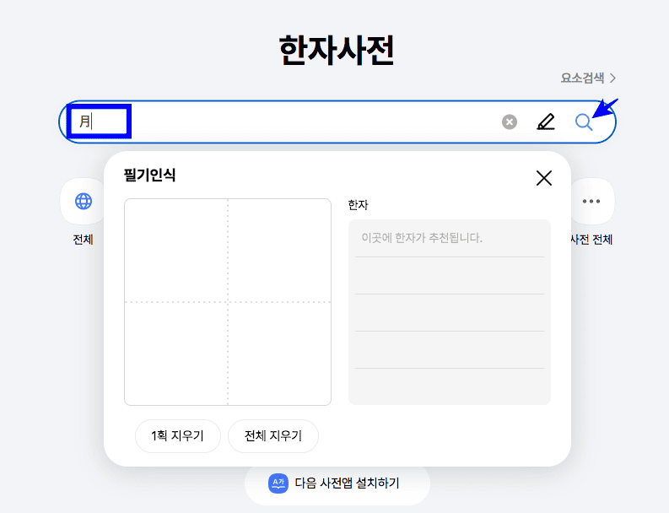Click the 사전 전체 label
The height and width of the screenshot is (513, 669).
click(x=591, y=240)
